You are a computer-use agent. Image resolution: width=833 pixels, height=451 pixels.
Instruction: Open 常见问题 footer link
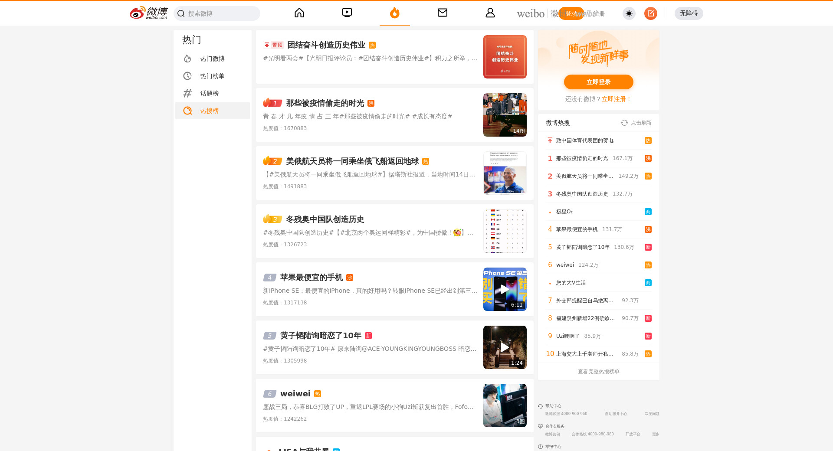click(x=652, y=414)
